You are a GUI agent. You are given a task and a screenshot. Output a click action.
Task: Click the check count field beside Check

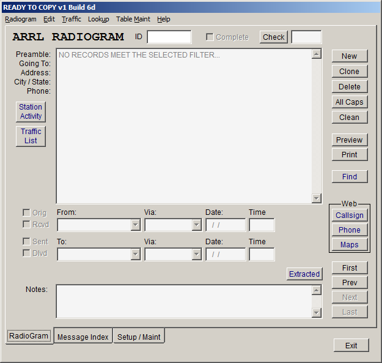pos(306,37)
